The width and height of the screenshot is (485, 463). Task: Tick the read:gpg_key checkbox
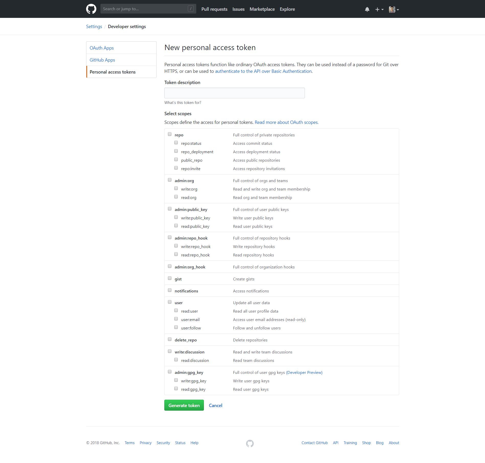click(x=176, y=389)
